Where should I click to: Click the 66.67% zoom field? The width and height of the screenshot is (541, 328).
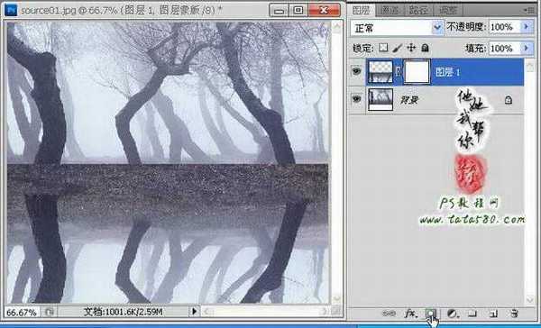pyautogui.click(x=22, y=313)
